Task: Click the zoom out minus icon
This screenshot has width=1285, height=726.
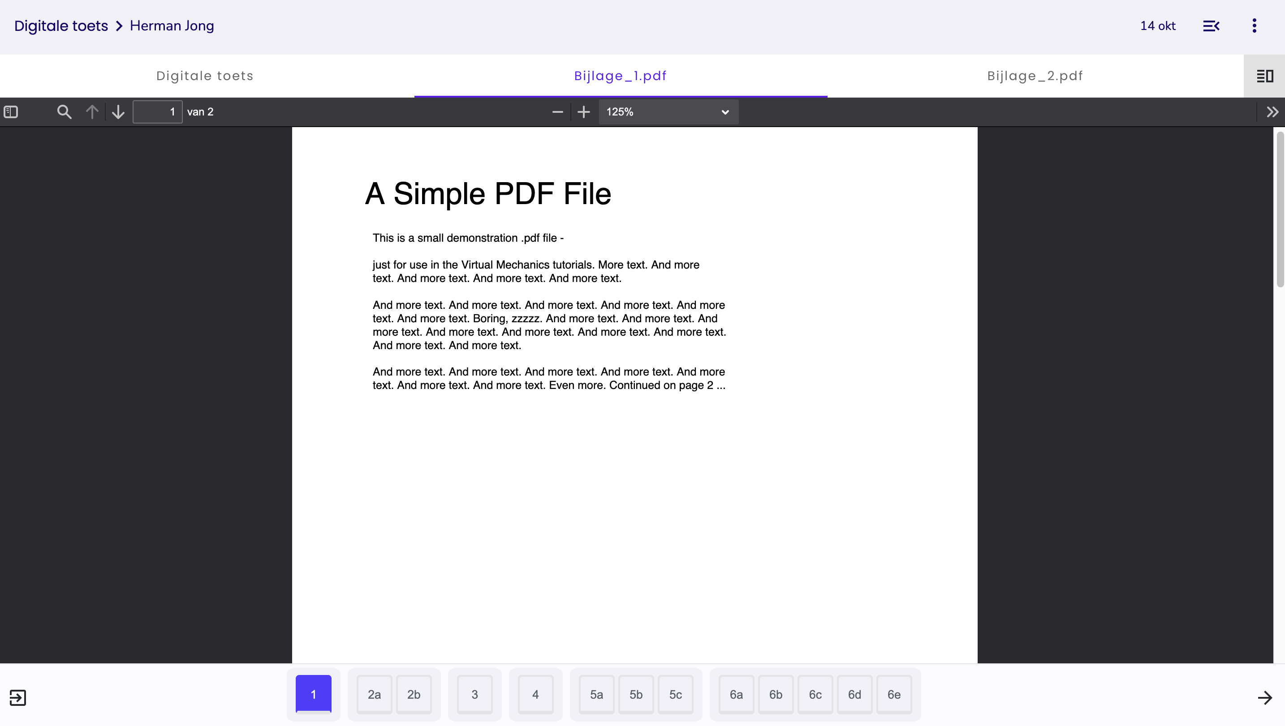Action: (x=557, y=112)
